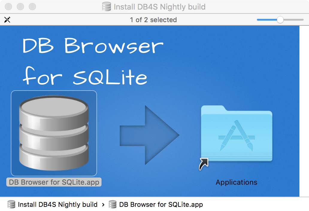
Task: Select the DB Browser for SQLite app icon
Action: (54, 133)
